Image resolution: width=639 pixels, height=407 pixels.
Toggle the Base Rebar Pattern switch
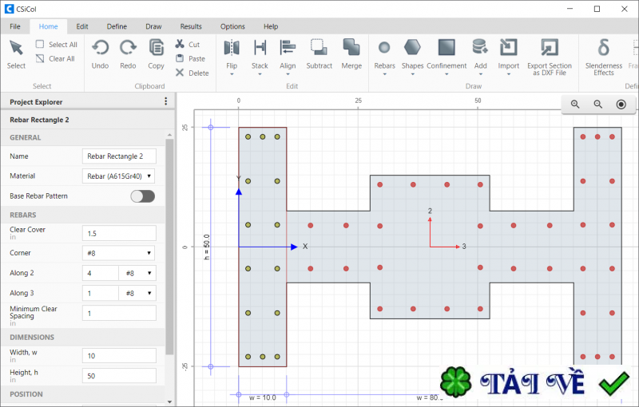click(142, 196)
